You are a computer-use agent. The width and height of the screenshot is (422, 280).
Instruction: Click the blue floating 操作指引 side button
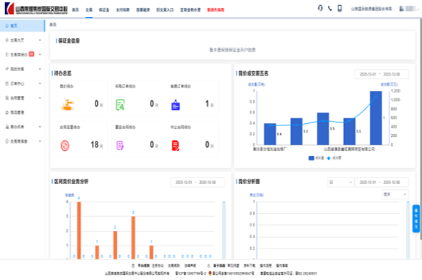tap(416, 218)
